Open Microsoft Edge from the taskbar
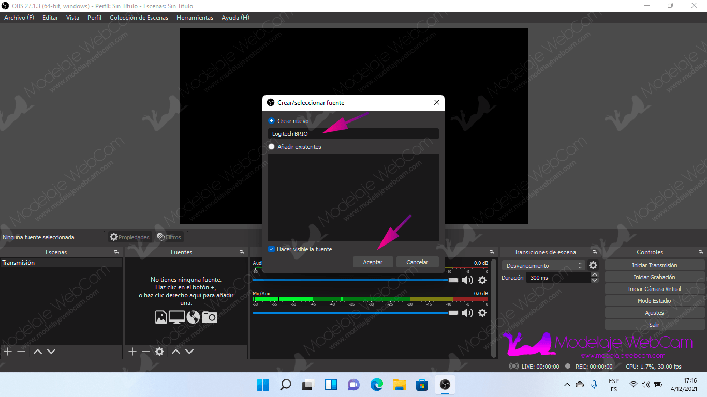 click(376, 385)
